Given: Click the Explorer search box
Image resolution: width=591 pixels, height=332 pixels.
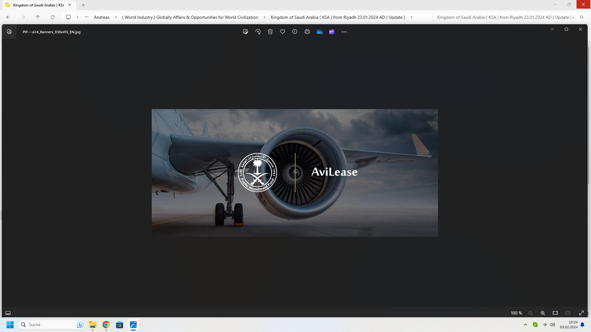Looking at the screenshot, I should 505,17.
